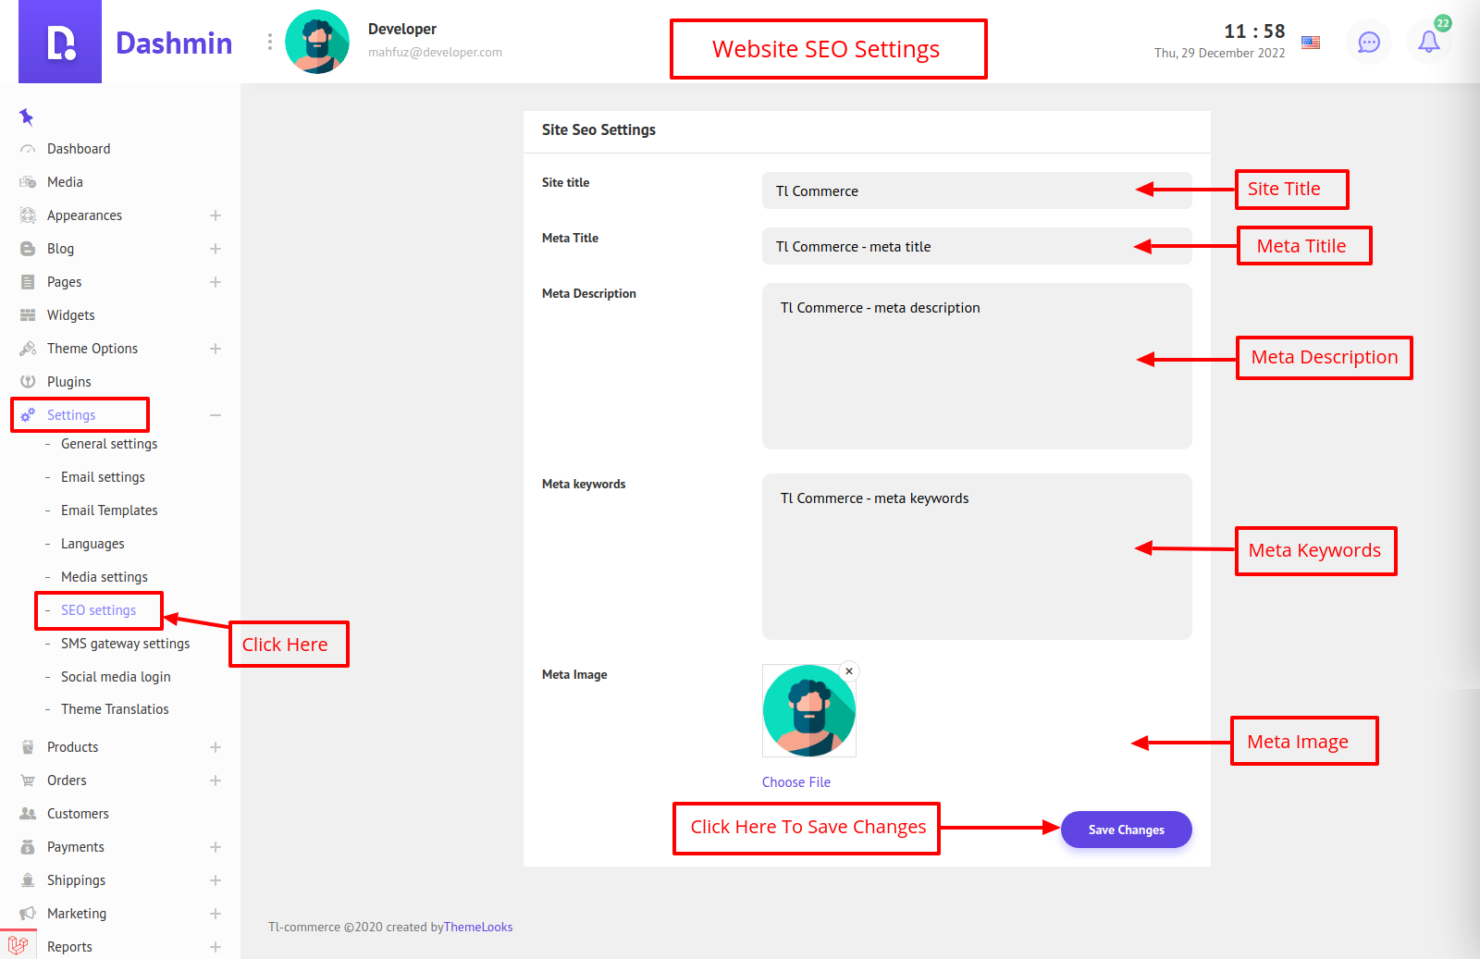Remove the Meta Image with X icon
The width and height of the screenshot is (1480, 959).
tap(848, 671)
